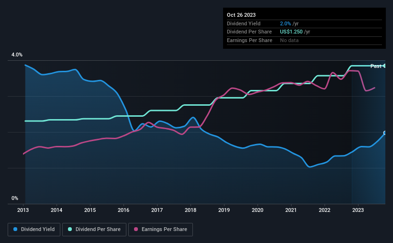
Task: Click the 2013 x-axis label
Action: [x=23, y=210]
